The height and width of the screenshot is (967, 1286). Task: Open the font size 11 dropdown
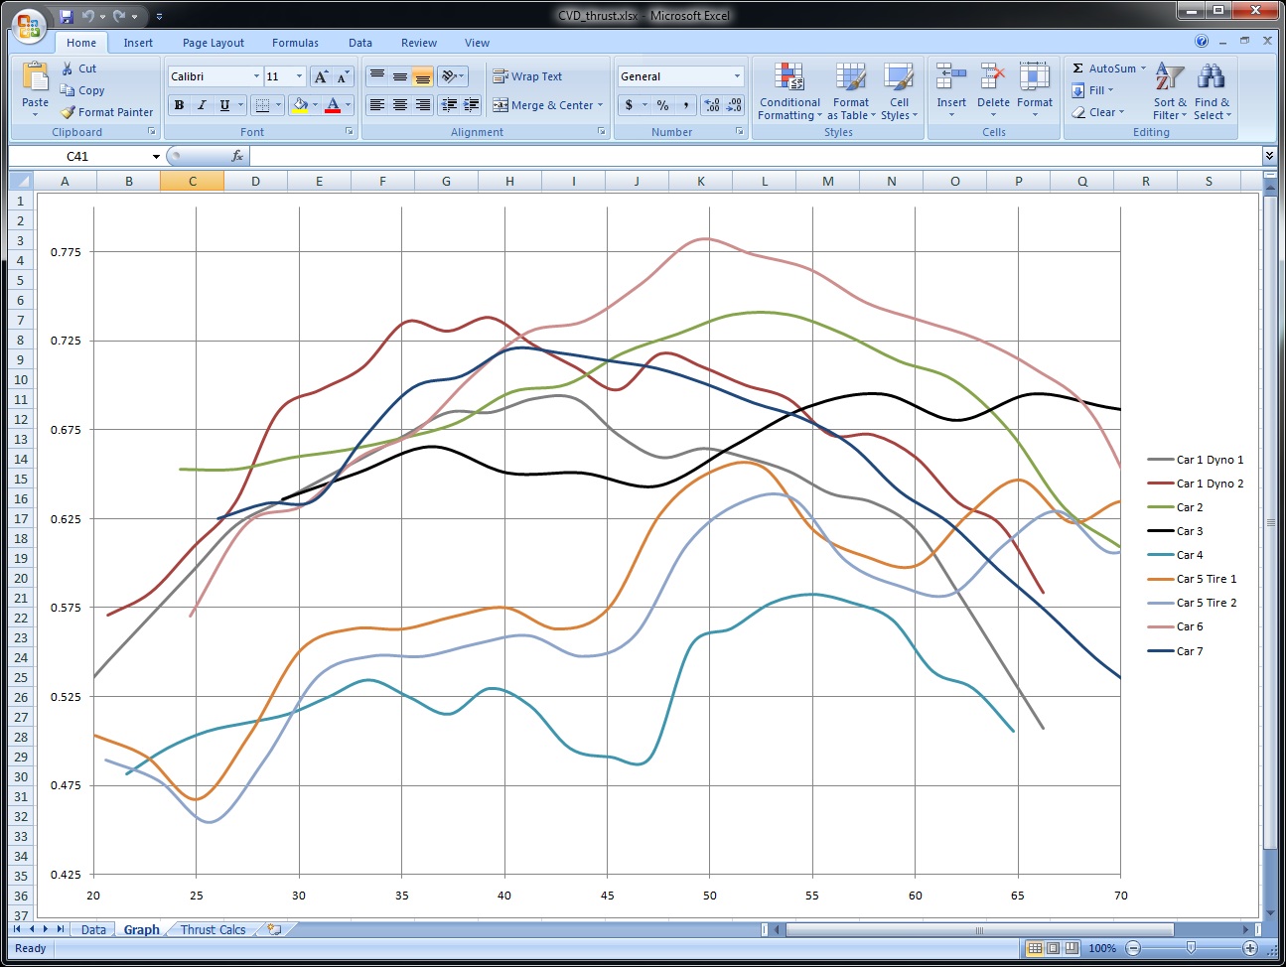[x=299, y=76]
